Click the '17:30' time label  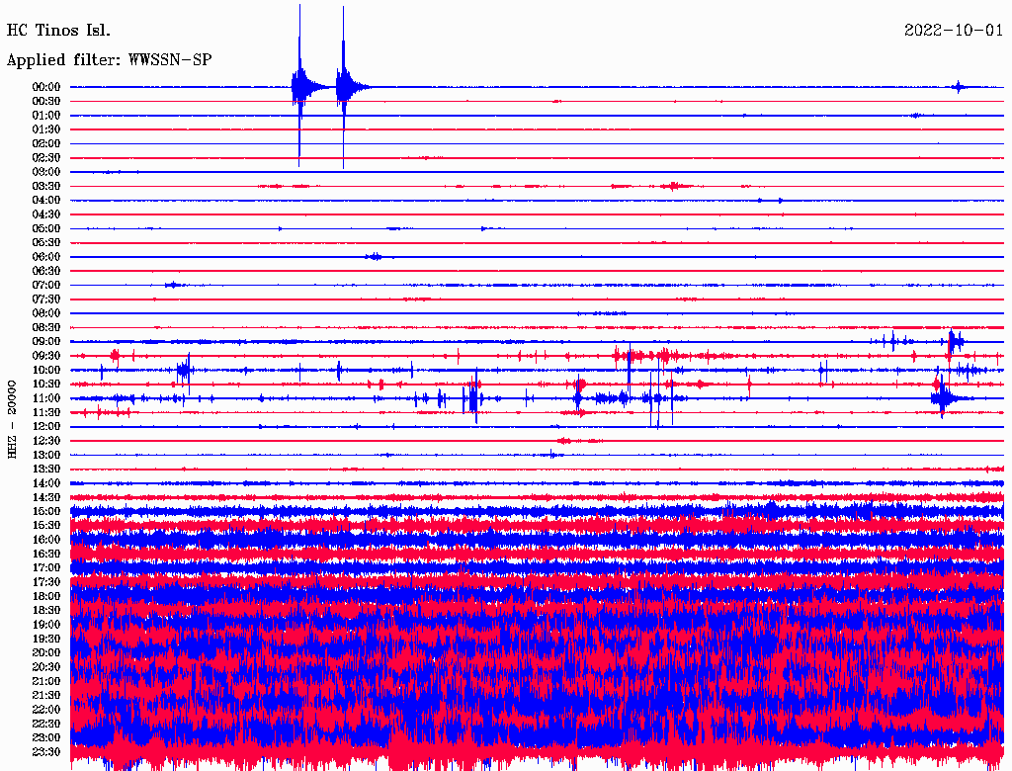click(46, 582)
